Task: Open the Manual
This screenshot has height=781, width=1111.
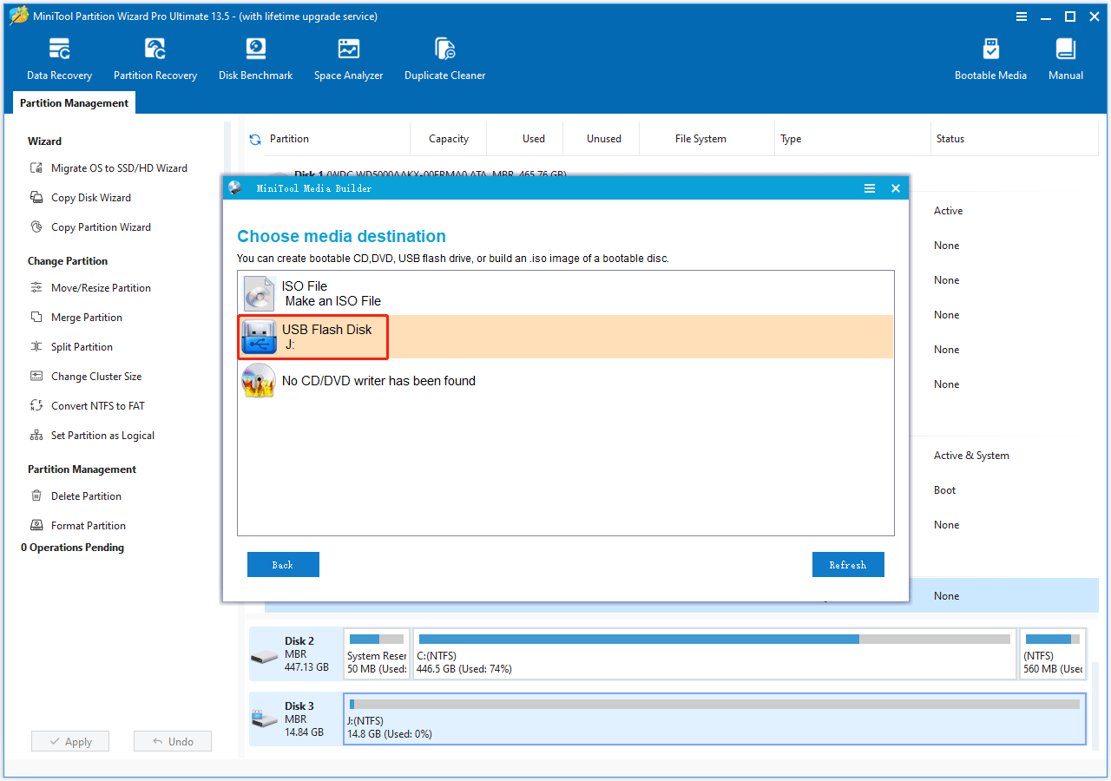Action: (x=1065, y=57)
